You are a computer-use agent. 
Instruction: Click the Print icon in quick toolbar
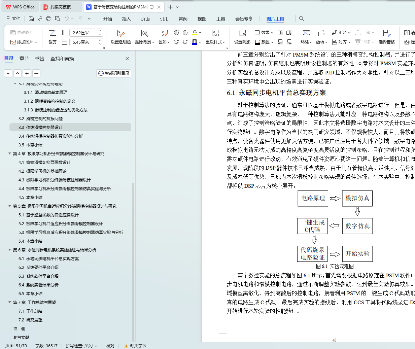point(49,19)
